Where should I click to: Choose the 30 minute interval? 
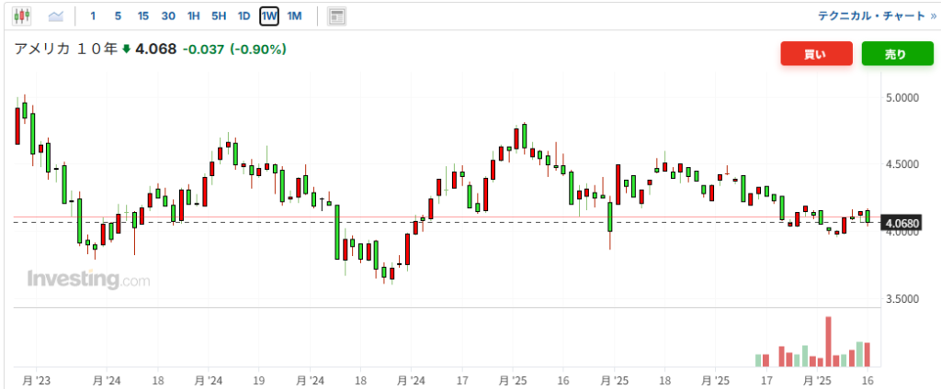coord(168,16)
